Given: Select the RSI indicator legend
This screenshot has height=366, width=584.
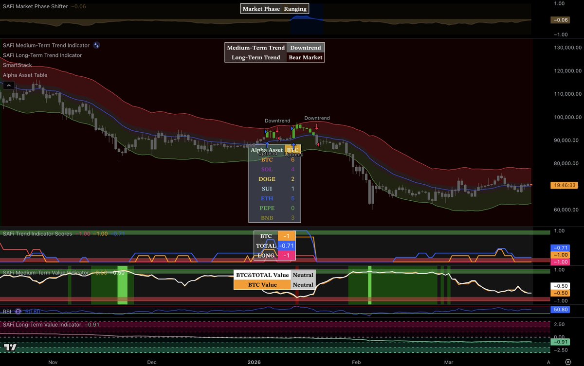Looking at the screenshot, I should pos(7,311).
